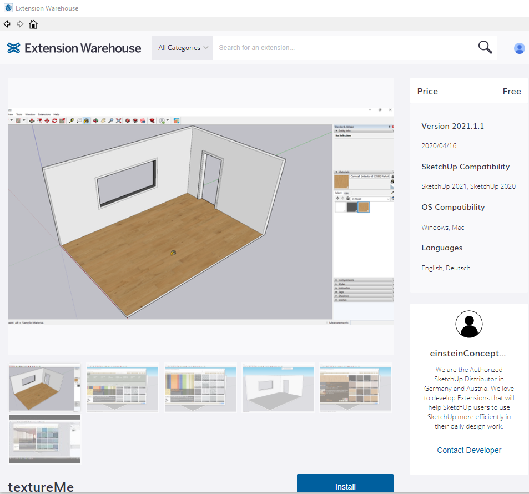The height and width of the screenshot is (494, 529).
Task: Select the first room with wood floor thumbnail
Action: (x=45, y=387)
